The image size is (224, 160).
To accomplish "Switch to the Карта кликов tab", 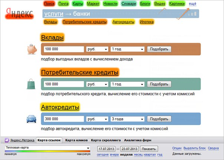I will pos(76,140).
